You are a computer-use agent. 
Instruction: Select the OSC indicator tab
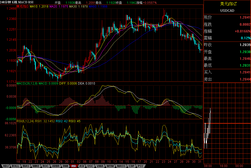click(x=90, y=166)
